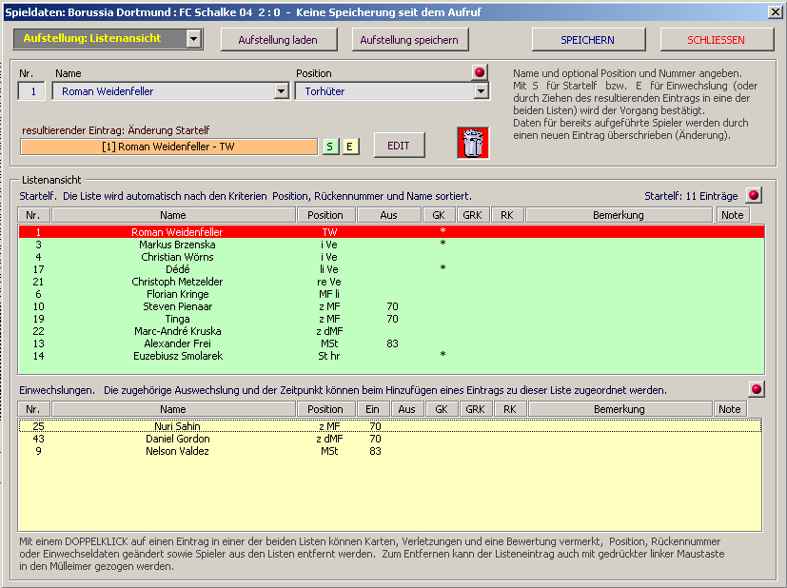
Task: Click the Nr. column header of Startelf list
Action: click(33, 215)
